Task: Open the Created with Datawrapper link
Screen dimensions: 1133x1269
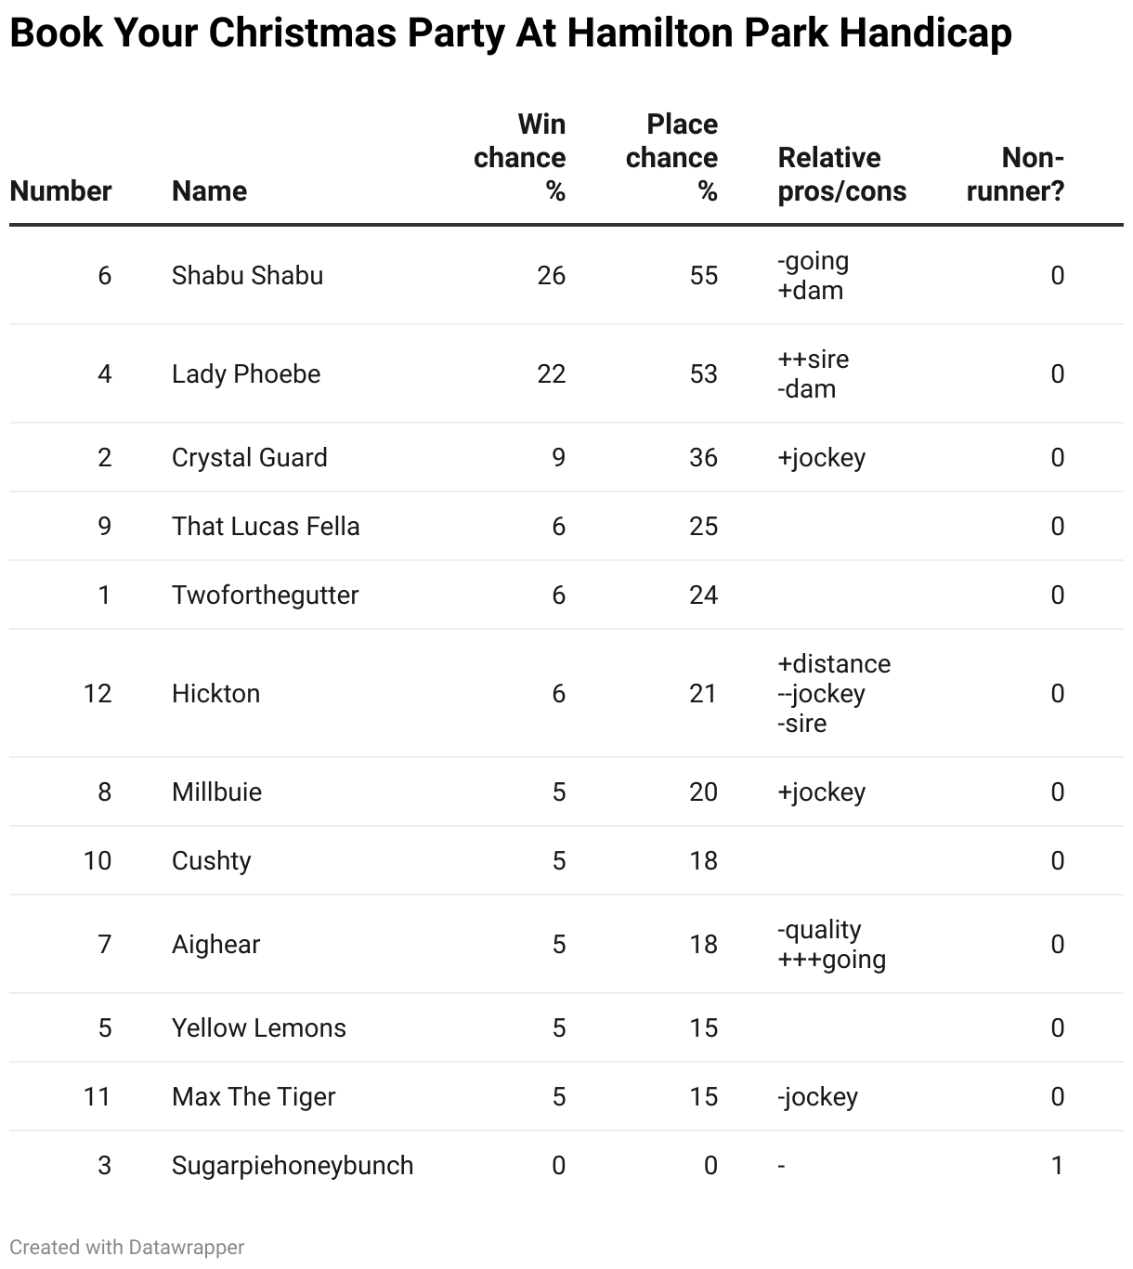Action: 127,1247
